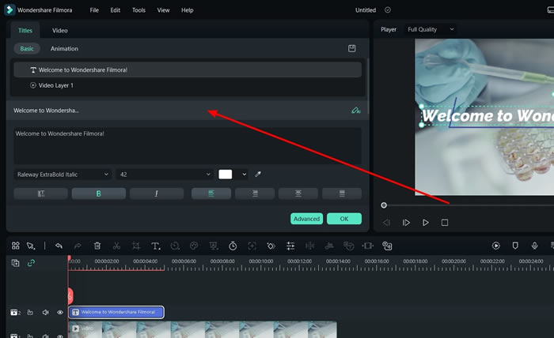Open the duration stopwatch tool

(x=233, y=246)
